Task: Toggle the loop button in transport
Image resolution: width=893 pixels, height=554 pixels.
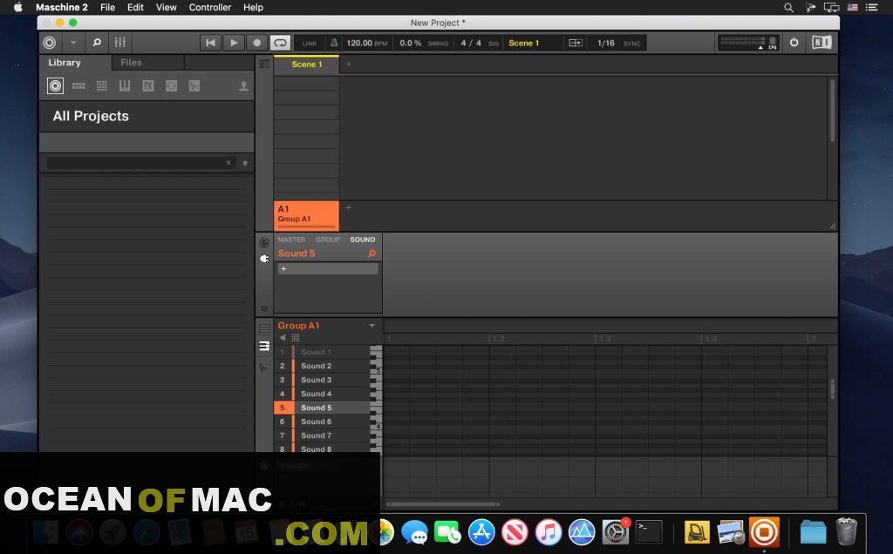Action: (280, 43)
